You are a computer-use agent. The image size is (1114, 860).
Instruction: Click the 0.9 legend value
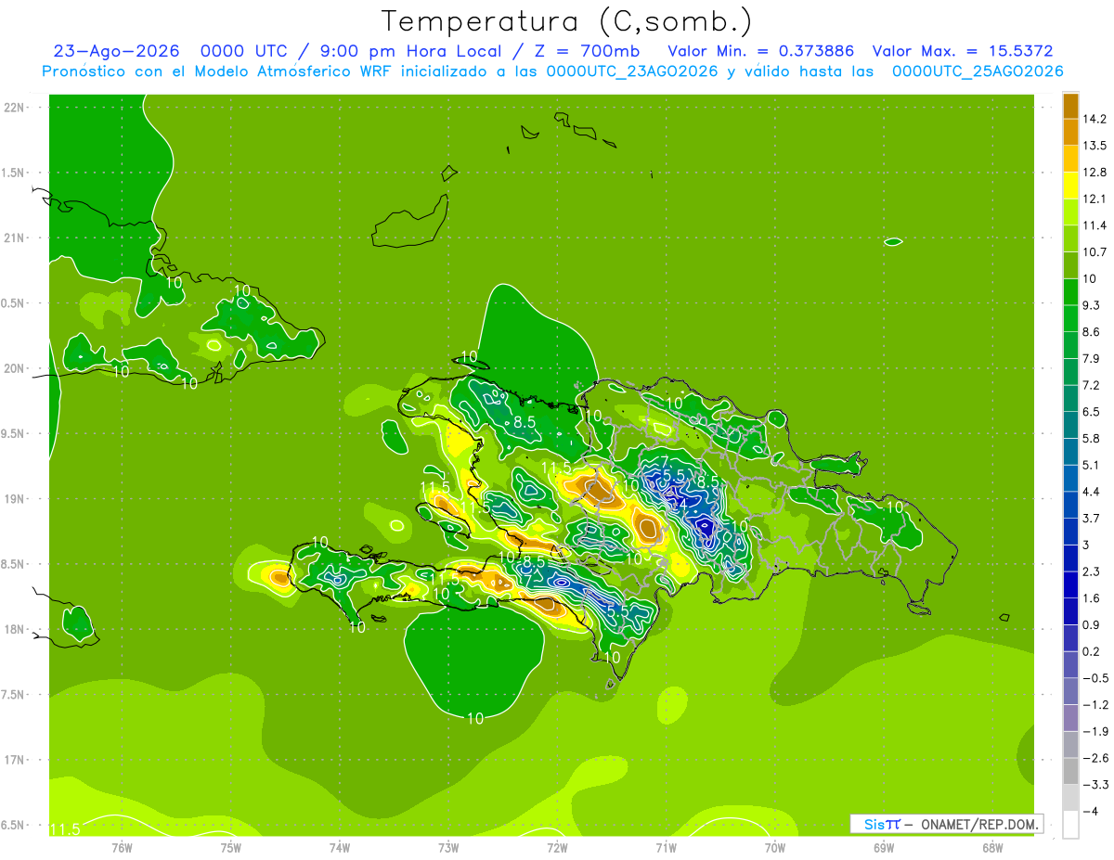1091,625
